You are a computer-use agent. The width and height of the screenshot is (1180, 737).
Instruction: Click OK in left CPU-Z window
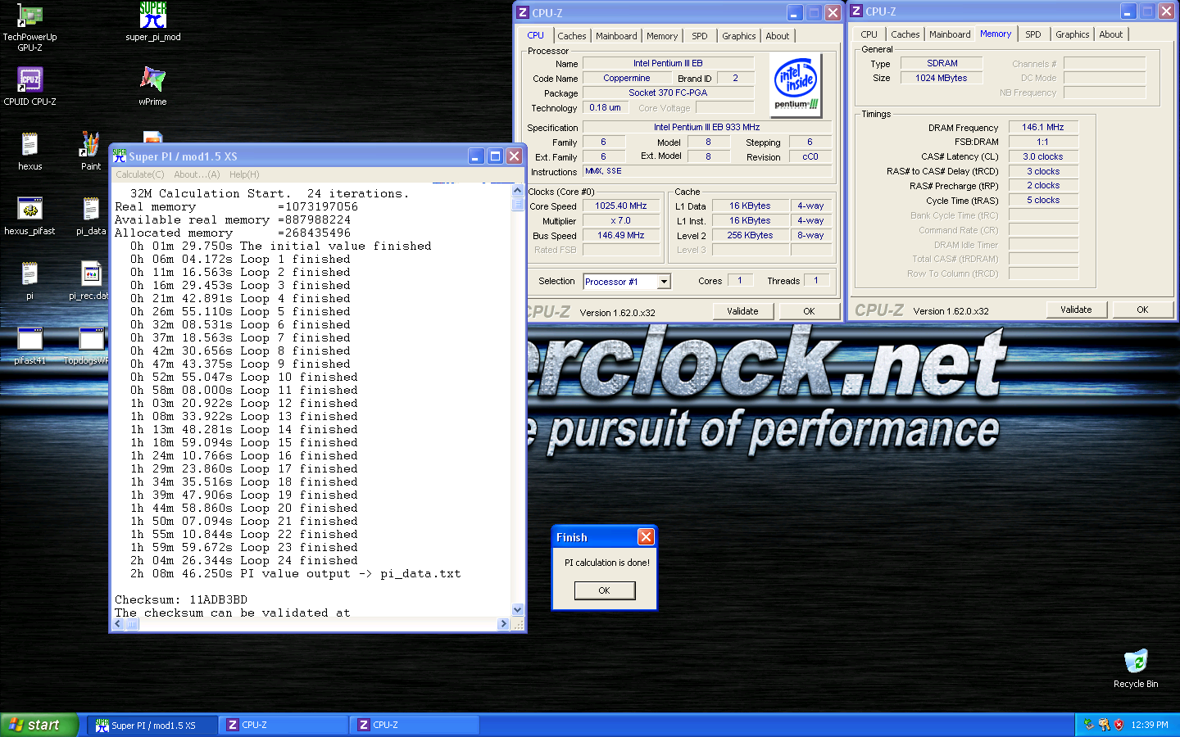coord(809,311)
